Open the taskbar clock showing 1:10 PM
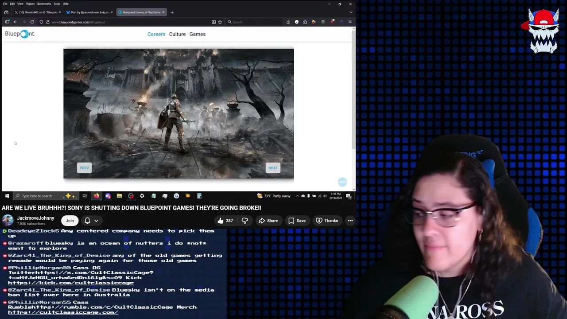 click(x=336, y=196)
